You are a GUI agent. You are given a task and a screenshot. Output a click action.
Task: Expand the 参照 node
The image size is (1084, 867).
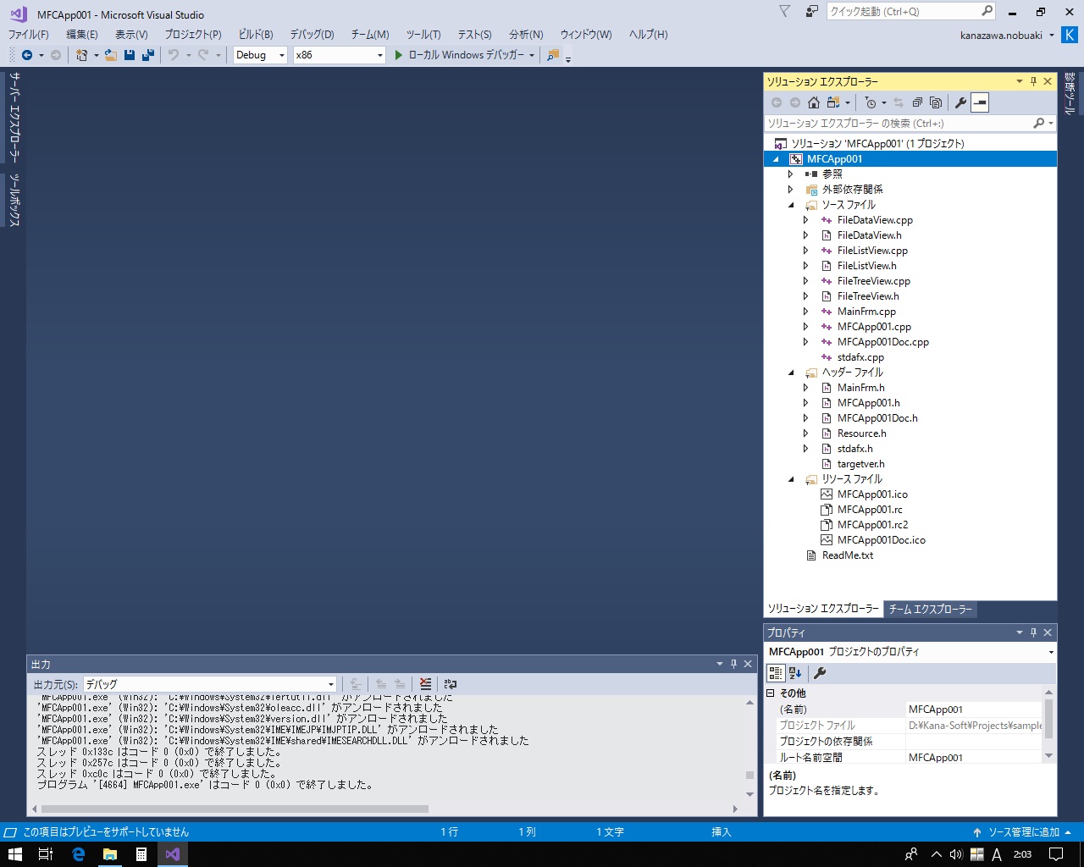click(791, 174)
